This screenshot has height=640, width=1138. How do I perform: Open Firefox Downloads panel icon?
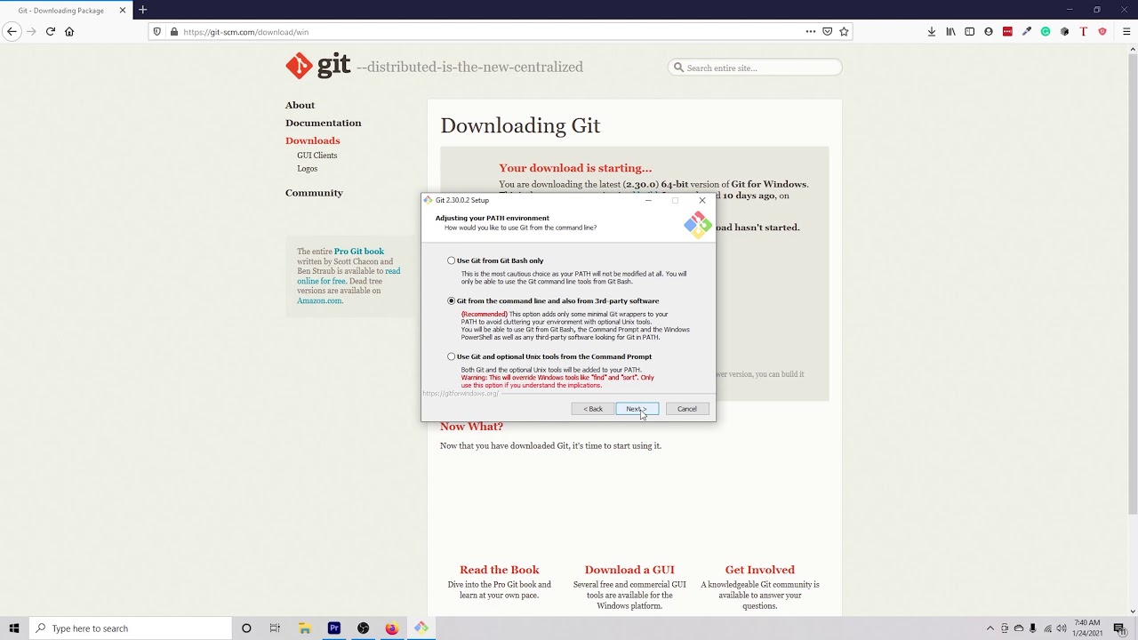[932, 31]
